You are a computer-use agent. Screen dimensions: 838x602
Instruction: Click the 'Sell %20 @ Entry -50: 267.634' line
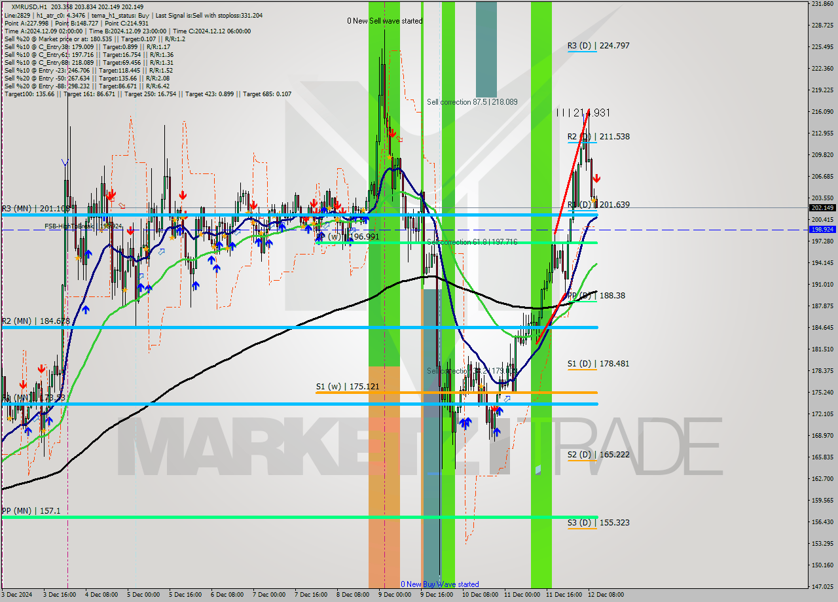(x=88, y=78)
